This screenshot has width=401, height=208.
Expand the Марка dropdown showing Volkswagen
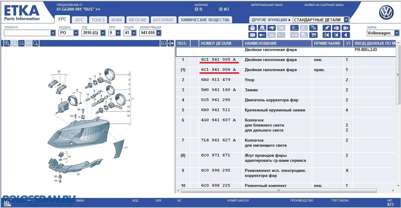click(x=397, y=33)
